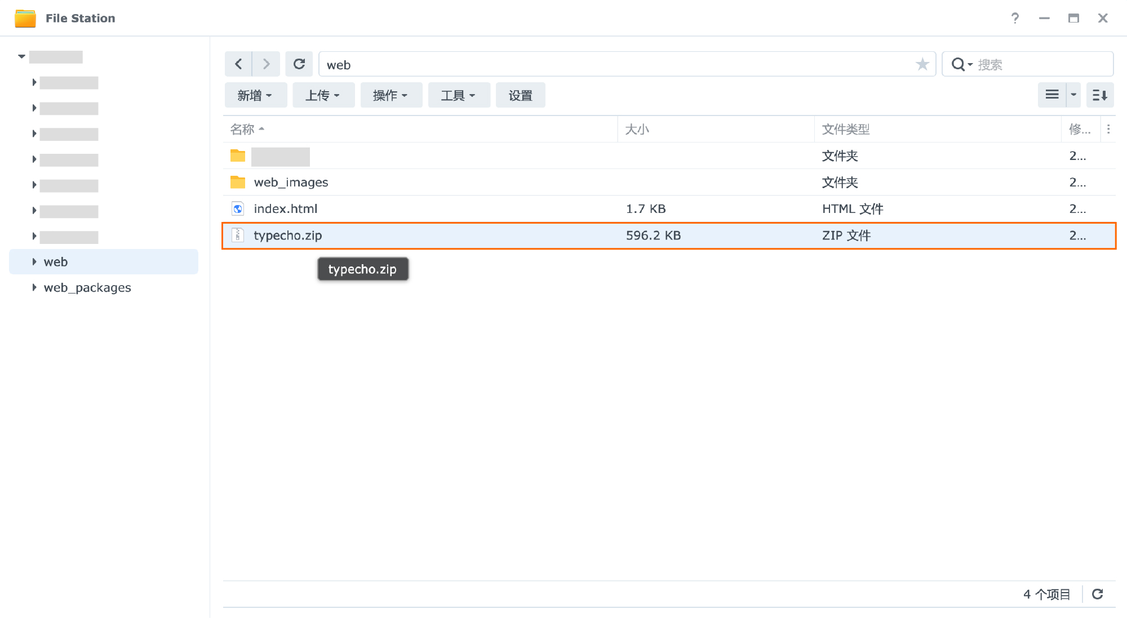
Task: Refresh the folder using toolbar reload icon
Action: tap(299, 64)
